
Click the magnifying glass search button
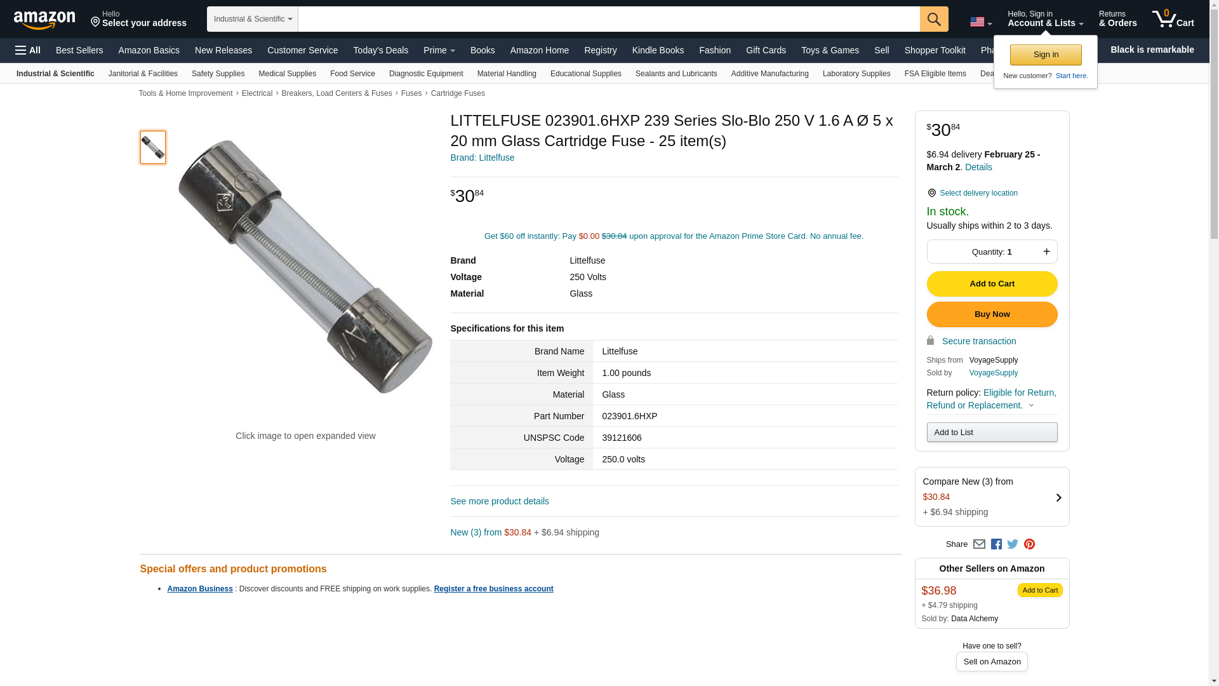(x=933, y=19)
